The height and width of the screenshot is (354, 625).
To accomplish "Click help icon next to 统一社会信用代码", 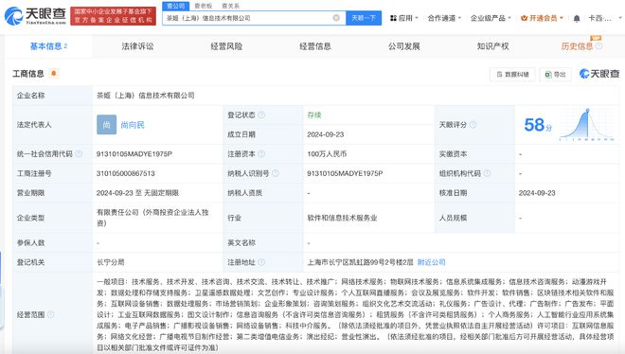I will pyautogui.click(x=79, y=153).
